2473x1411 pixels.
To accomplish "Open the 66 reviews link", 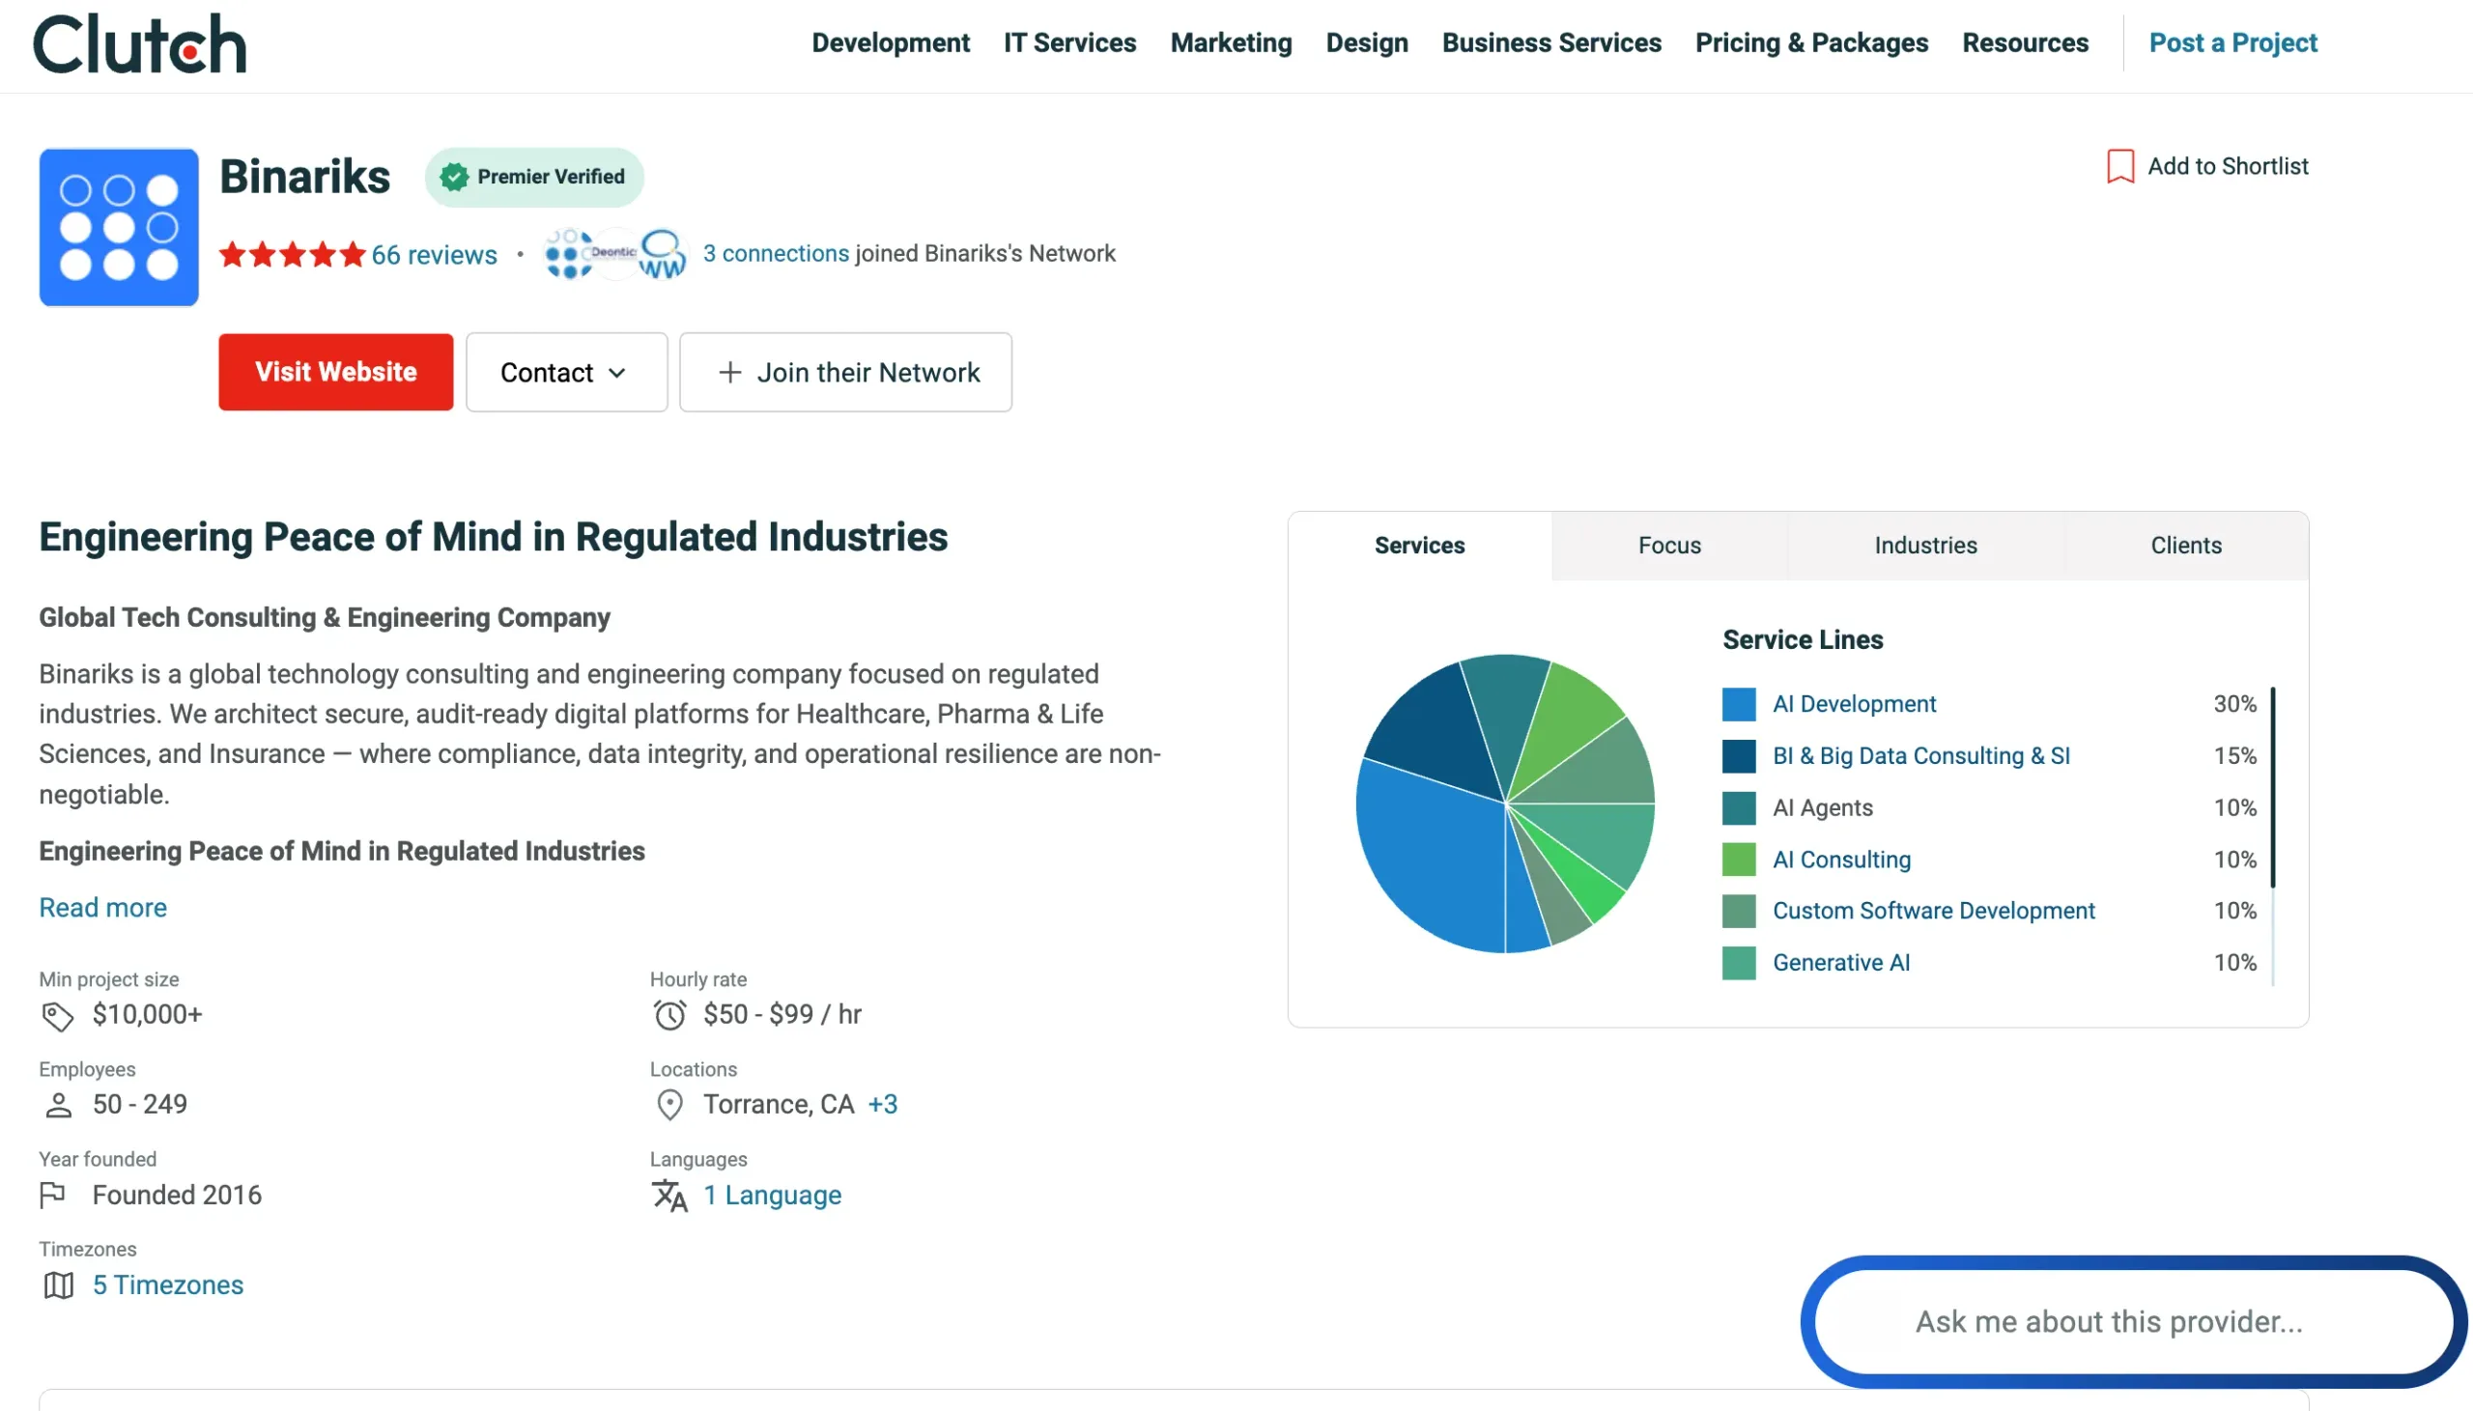I will [433, 255].
